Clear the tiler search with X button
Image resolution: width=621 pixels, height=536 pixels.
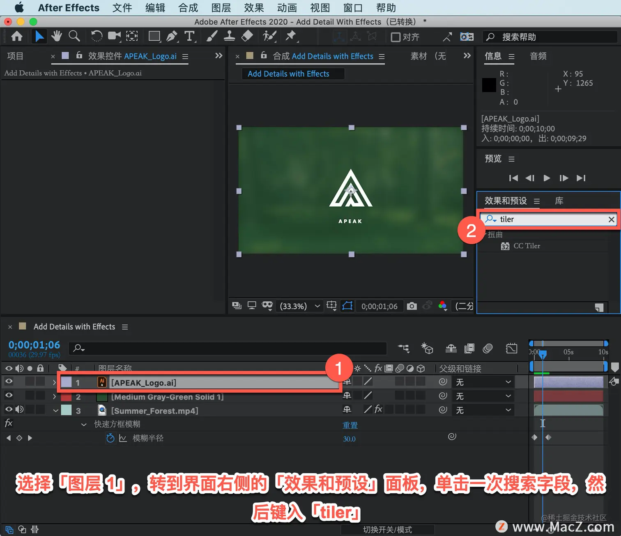click(611, 219)
